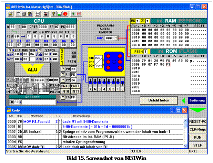Click the Befehl holen button
Viewport: 213px width, 163px height.
pos(159,100)
